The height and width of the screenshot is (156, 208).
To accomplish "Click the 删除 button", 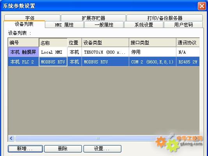I will [x=63, y=149].
